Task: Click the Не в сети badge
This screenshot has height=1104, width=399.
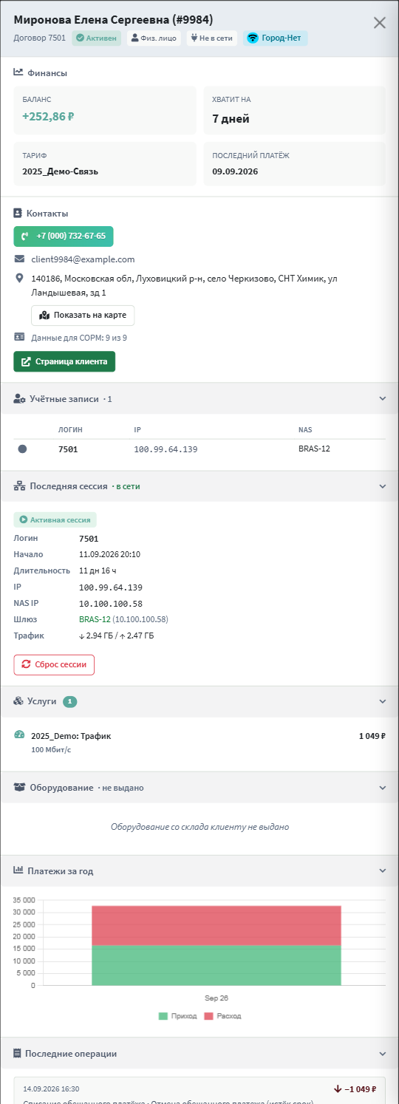Action: click(x=212, y=38)
